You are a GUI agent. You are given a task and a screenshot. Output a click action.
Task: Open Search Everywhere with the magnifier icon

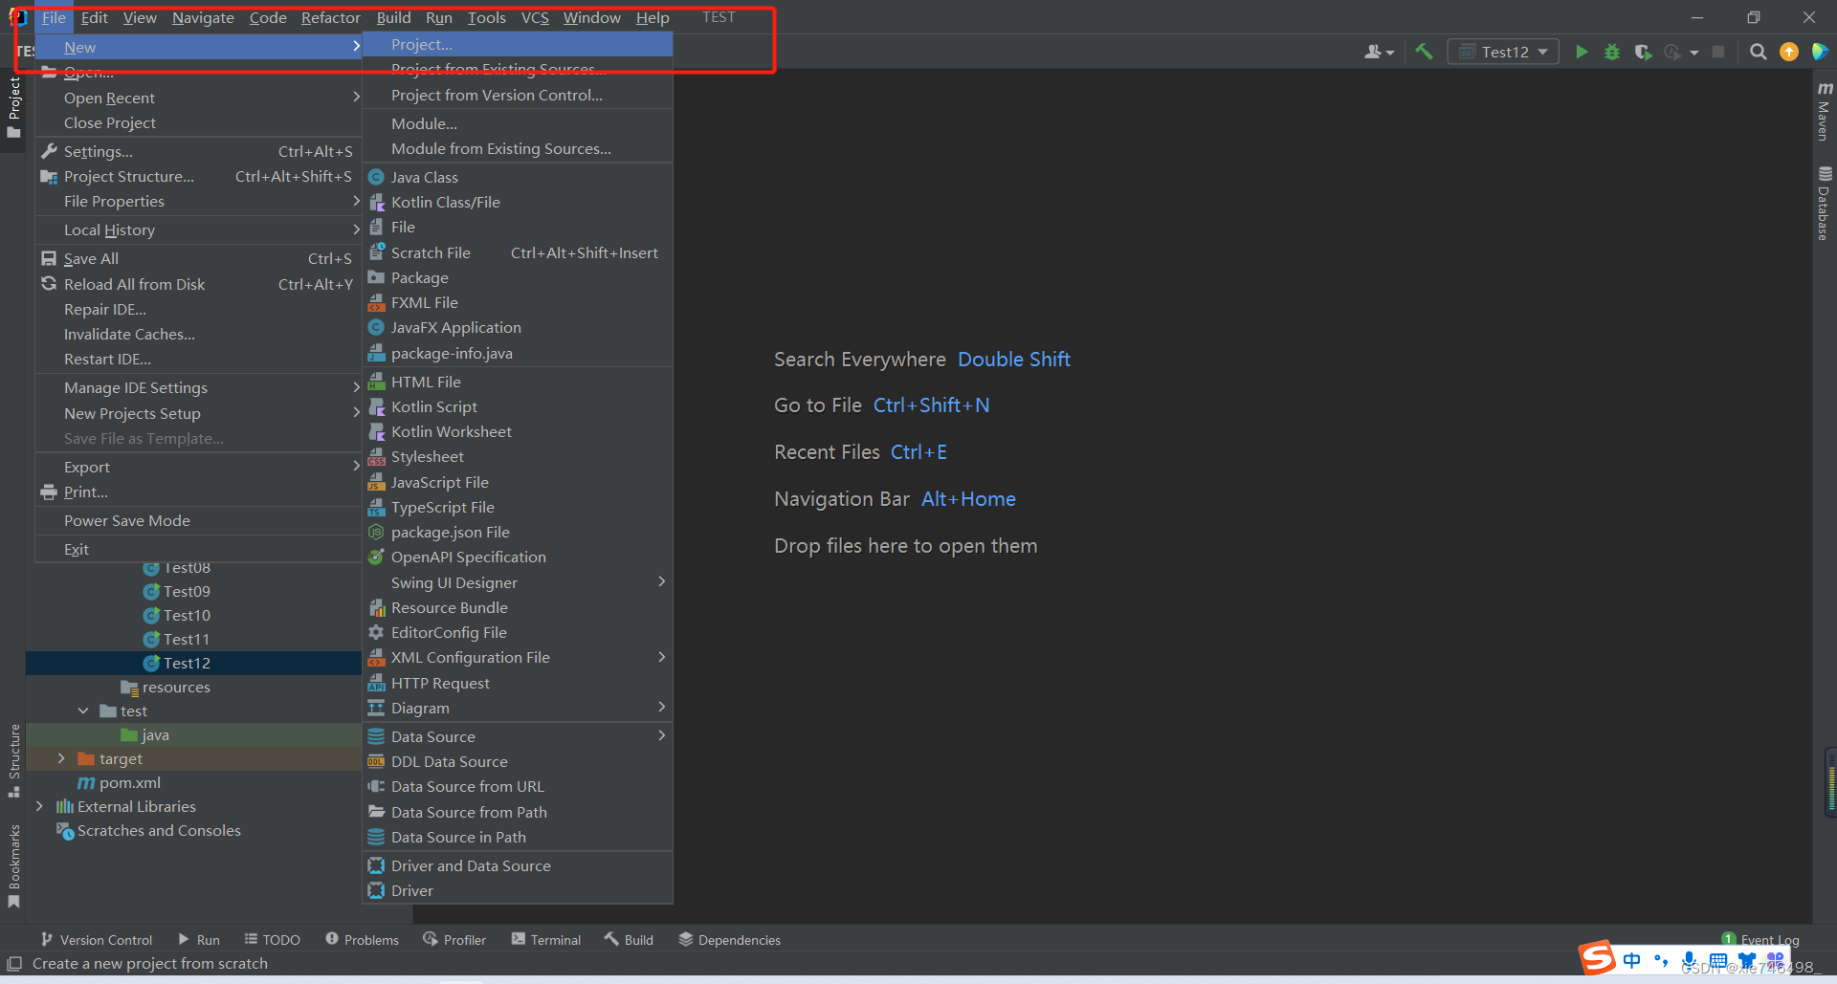pyautogui.click(x=1758, y=52)
